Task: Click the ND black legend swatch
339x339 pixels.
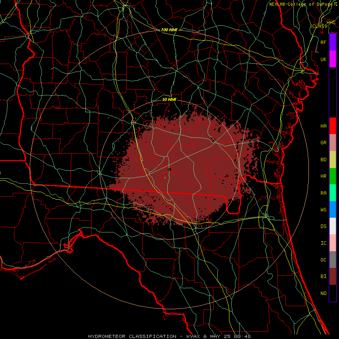Action: pyautogui.click(x=333, y=293)
